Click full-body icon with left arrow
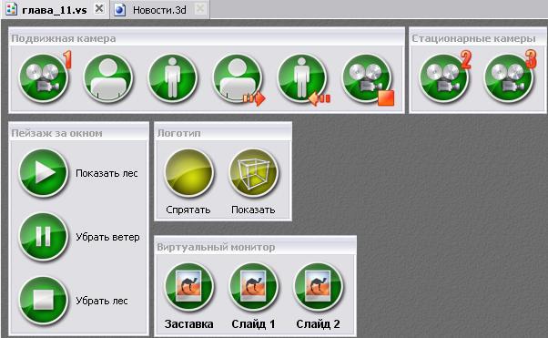548x338 pixels. point(302,78)
